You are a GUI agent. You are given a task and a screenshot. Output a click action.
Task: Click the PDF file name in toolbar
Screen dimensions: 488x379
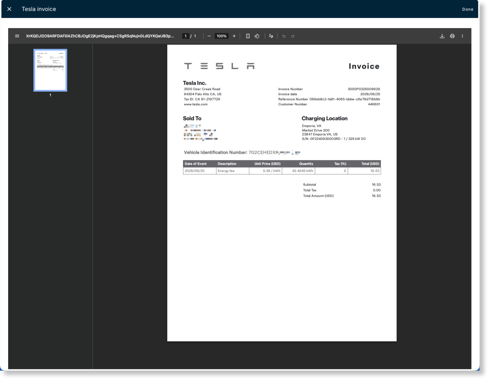point(100,36)
